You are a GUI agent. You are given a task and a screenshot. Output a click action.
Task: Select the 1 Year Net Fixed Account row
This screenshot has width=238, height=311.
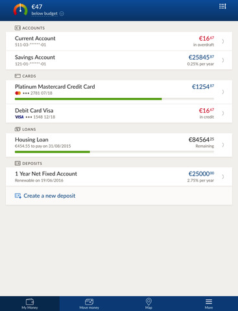point(119,177)
